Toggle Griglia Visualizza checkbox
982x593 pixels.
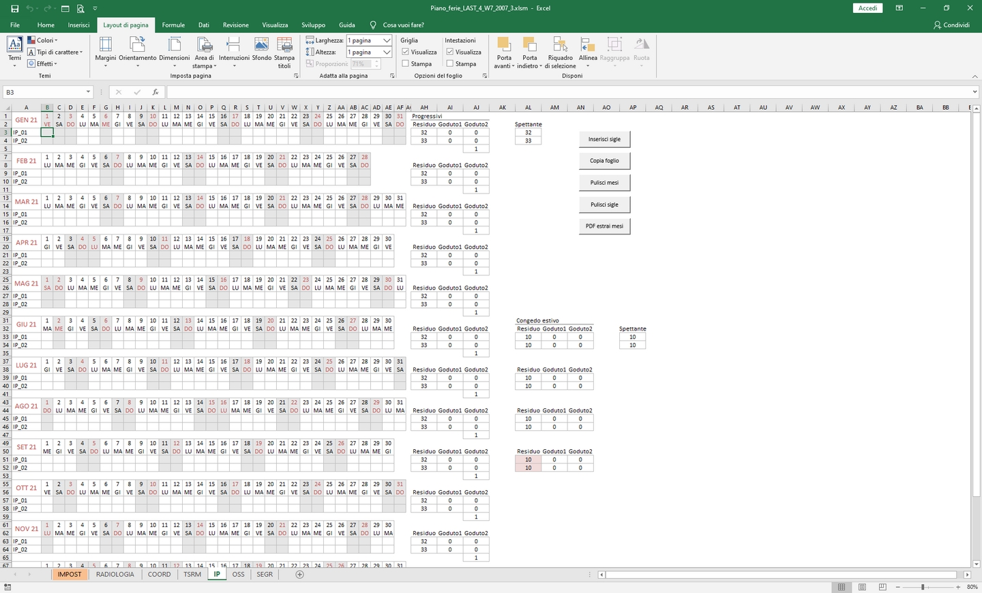[x=406, y=52]
